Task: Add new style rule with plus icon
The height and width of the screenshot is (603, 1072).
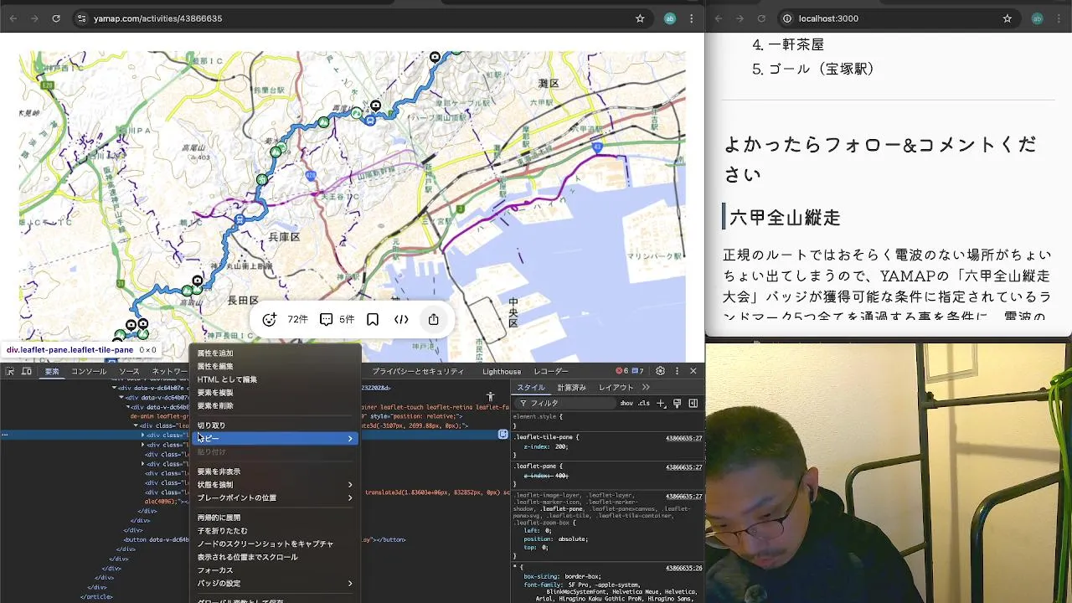Action: 661,403
